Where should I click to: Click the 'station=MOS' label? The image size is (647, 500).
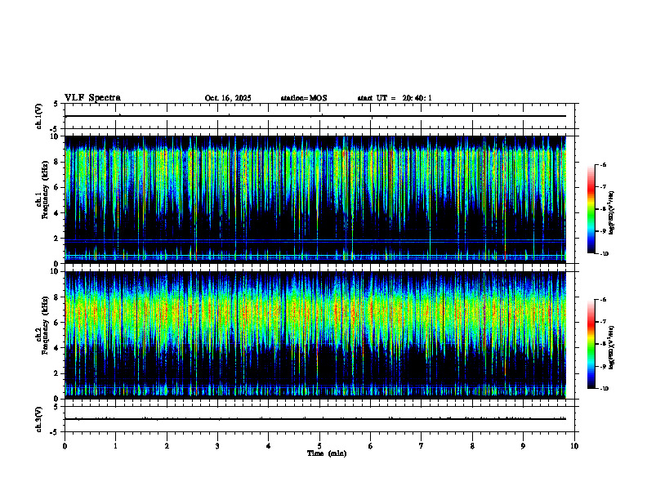pos(304,98)
